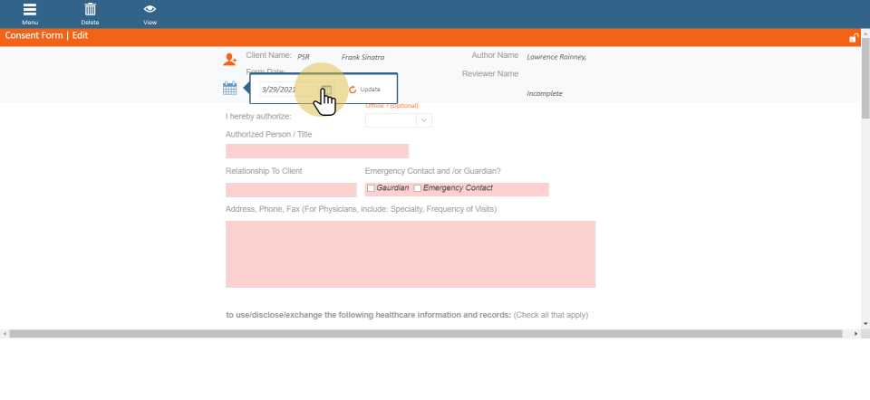Click the add client person icon

pyautogui.click(x=229, y=59)
